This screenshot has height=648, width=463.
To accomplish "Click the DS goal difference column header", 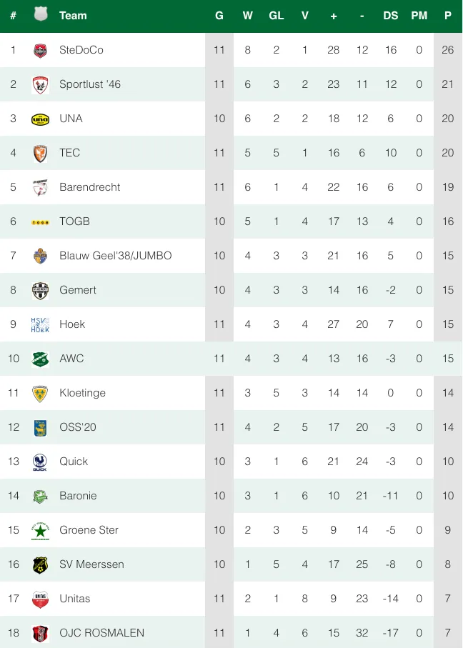I will pos(391,16).
